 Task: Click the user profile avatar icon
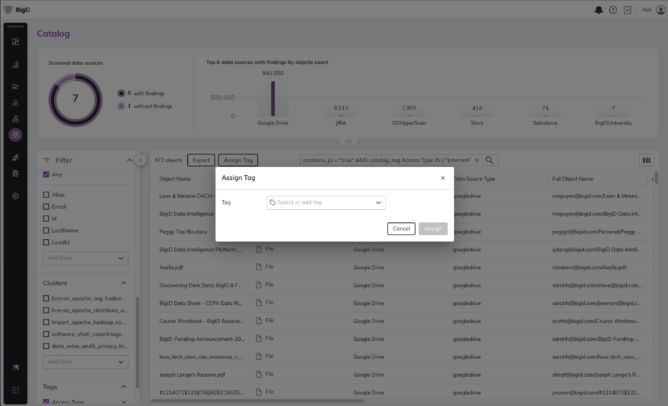point(660,10)
